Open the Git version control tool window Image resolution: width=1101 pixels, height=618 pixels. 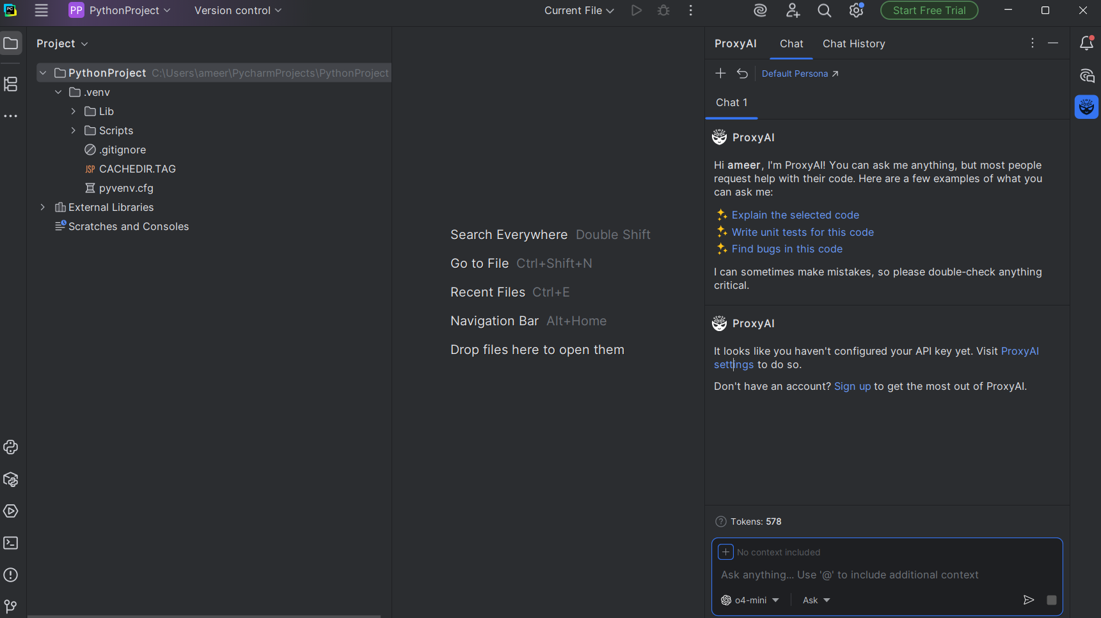(x=11, y=606)
